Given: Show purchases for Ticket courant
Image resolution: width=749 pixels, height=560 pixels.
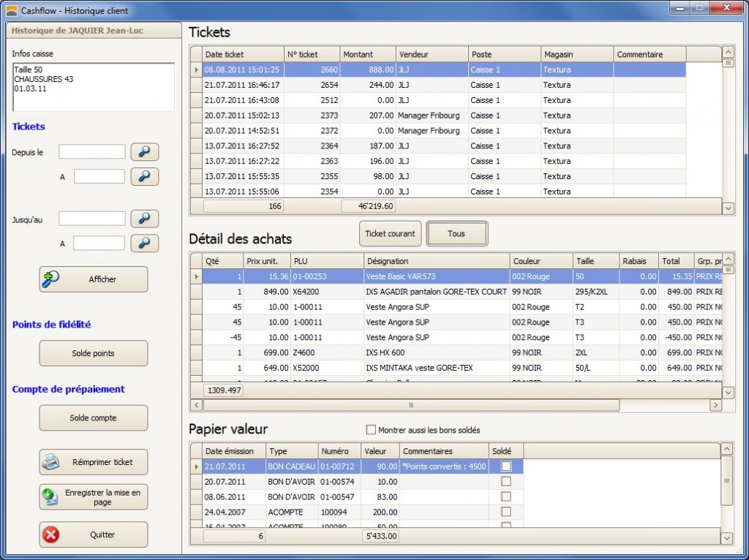Looking at the screenshot, I should (390, 234).
